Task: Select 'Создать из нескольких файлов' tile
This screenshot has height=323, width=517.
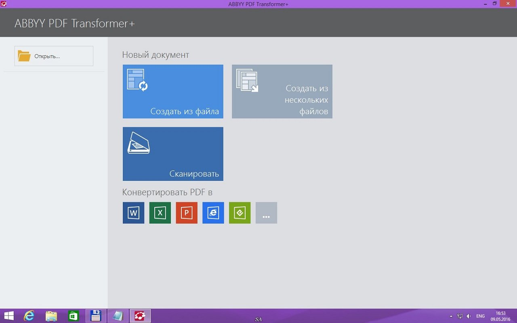Action: [x=282, y=92]
